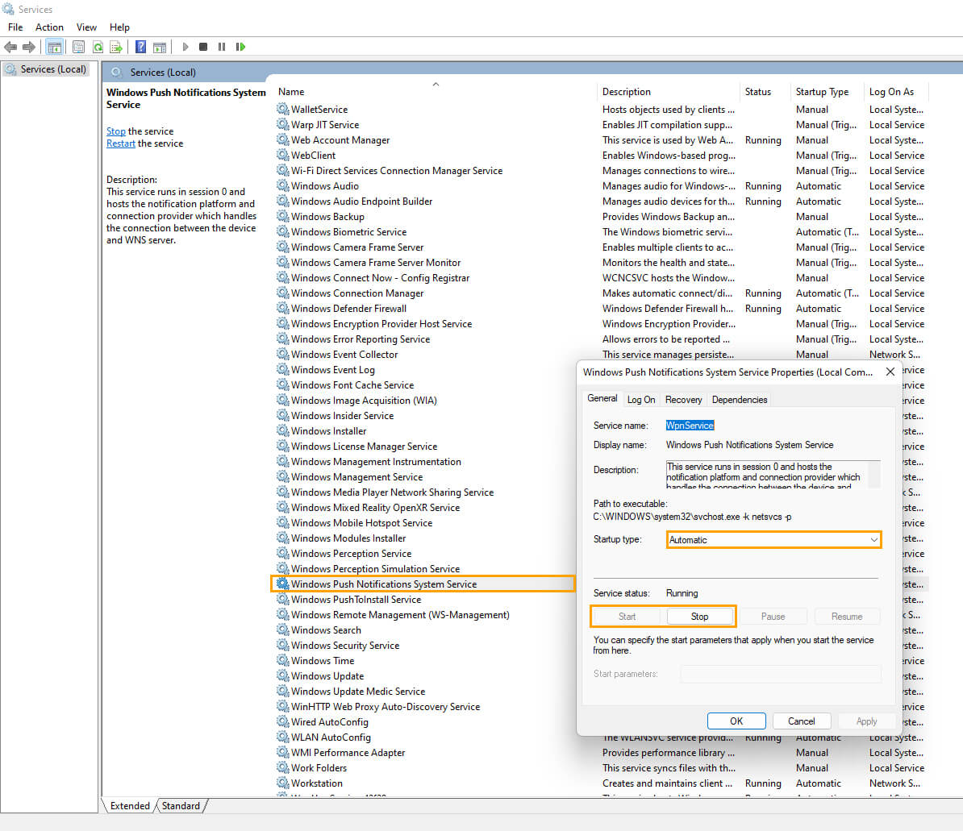Select Services (Local) in the console tree
Viewport: 963px width, 831px height.
[x=46, y=69]
